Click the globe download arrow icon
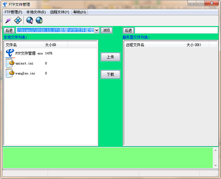This screenshot has width=221, height=179. click(x=39, y=20)
